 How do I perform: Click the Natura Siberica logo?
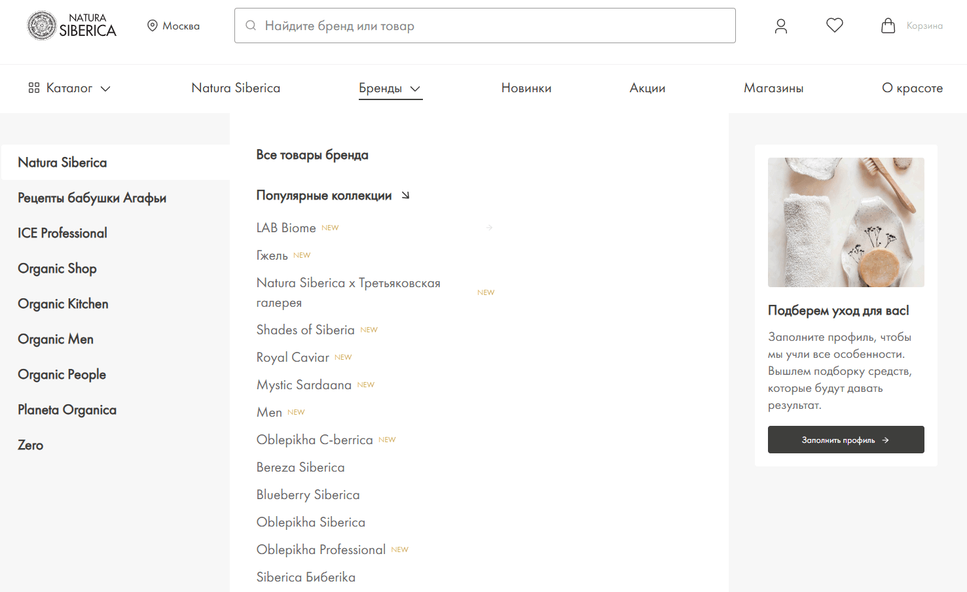[72, 26]
